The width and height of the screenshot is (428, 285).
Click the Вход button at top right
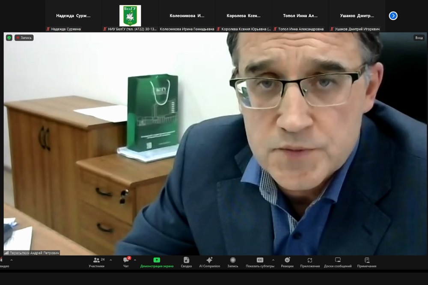pyautogui.click(x=419, y=38)
